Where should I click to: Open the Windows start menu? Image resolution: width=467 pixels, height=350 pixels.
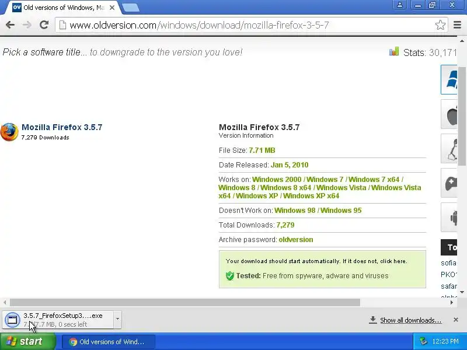click(28, 341)
